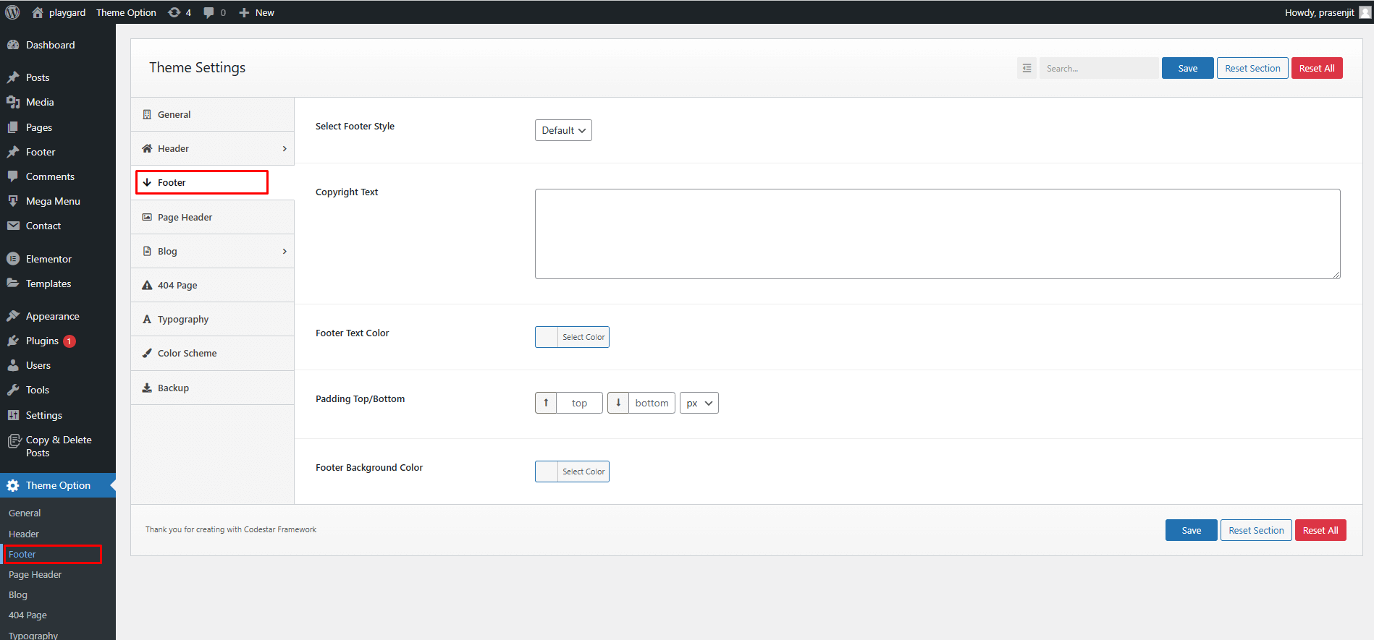Click the Posts pin icon
Screen dimensions: 1374x640
(13, 77)
